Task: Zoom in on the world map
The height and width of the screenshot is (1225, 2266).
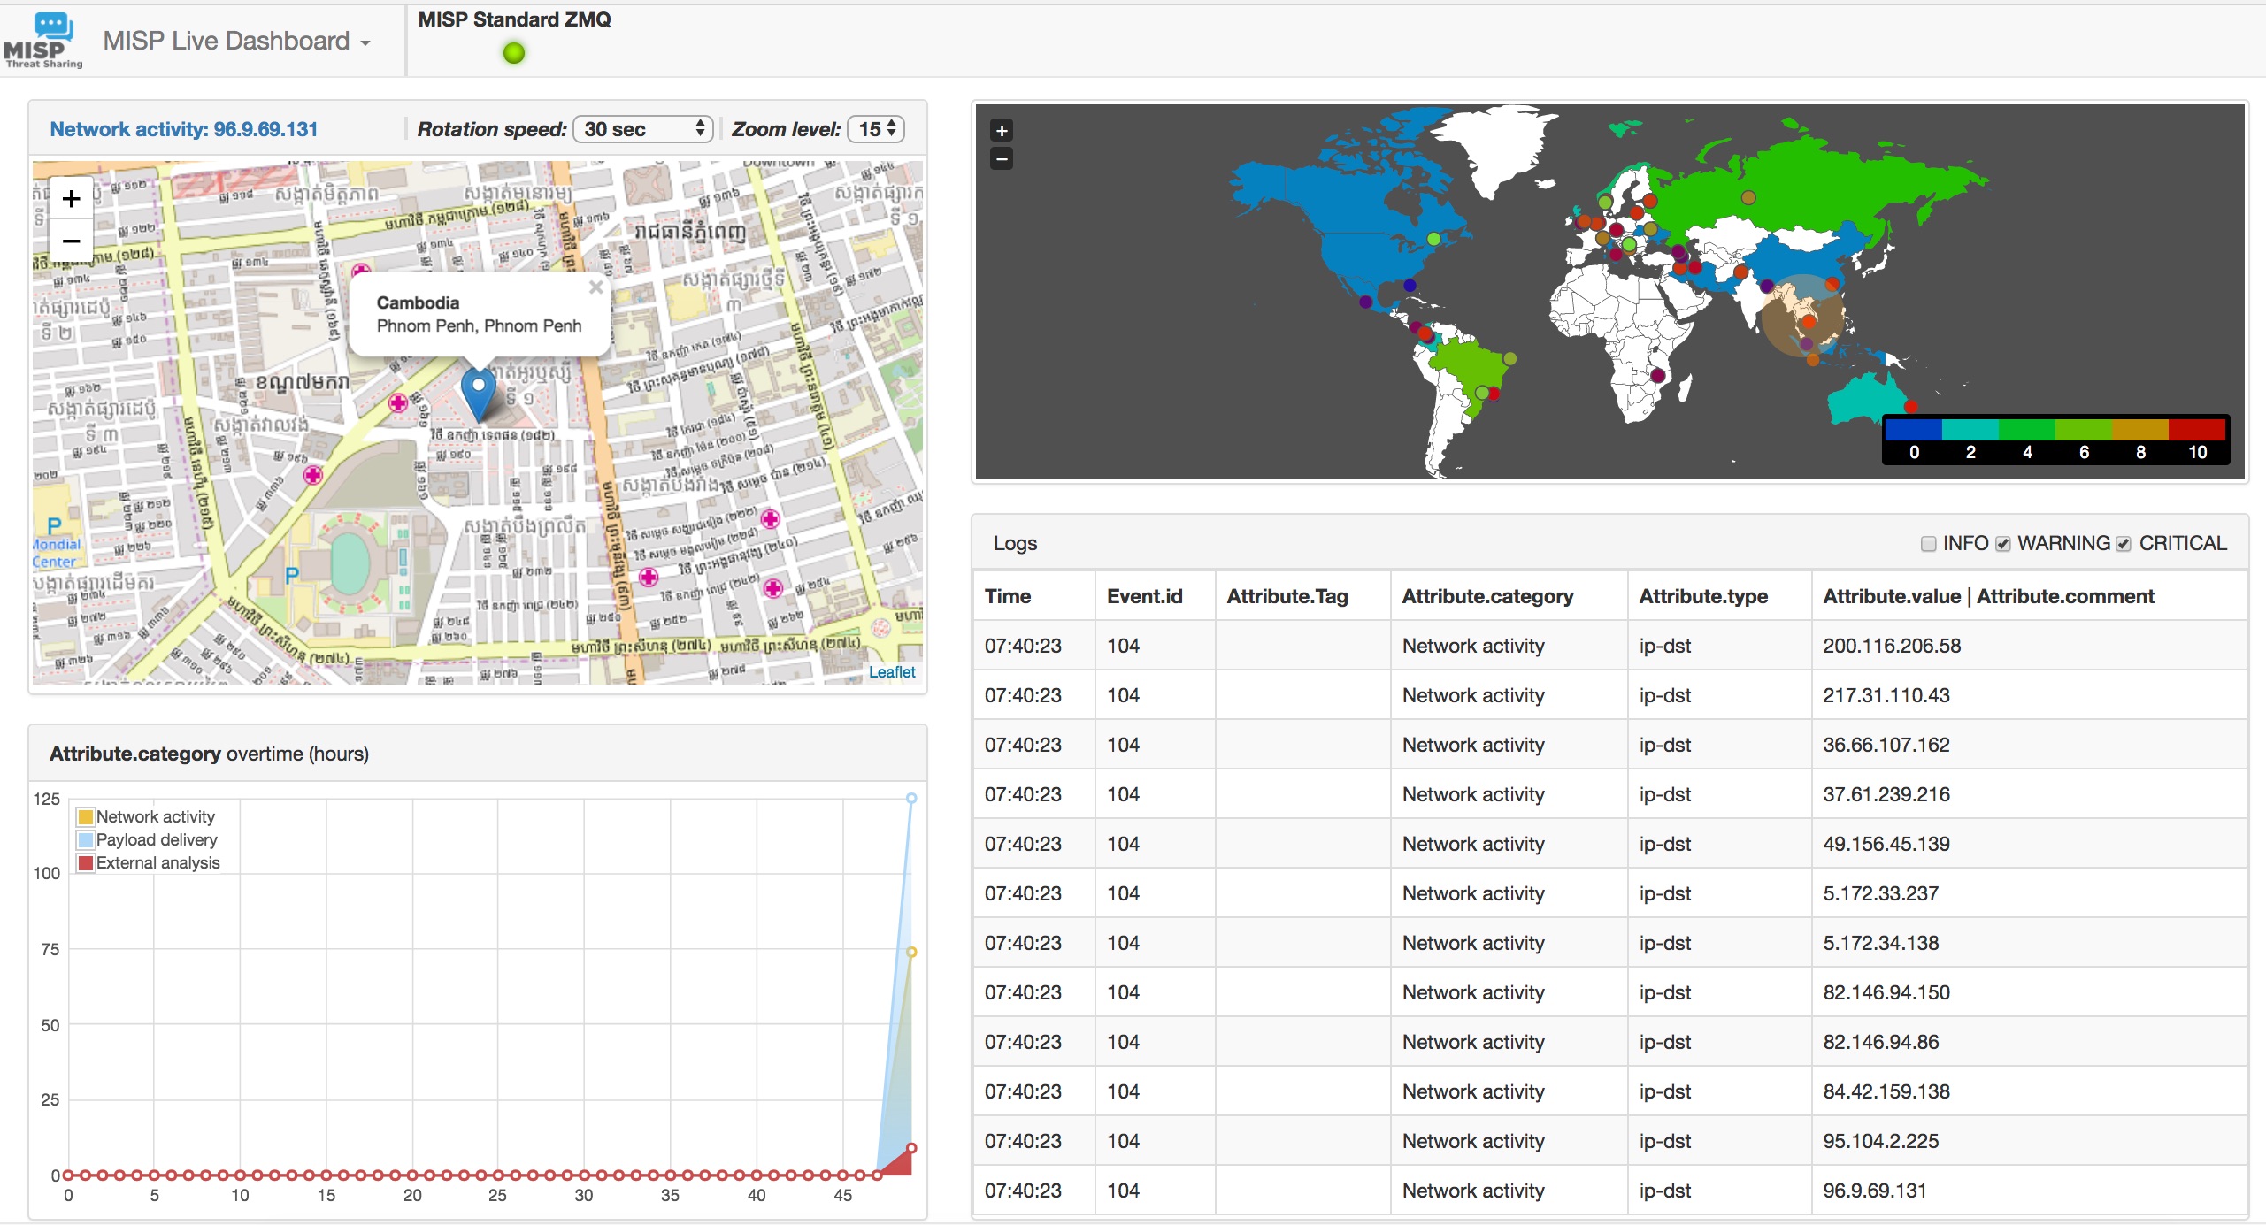Action: (1001, 131)
